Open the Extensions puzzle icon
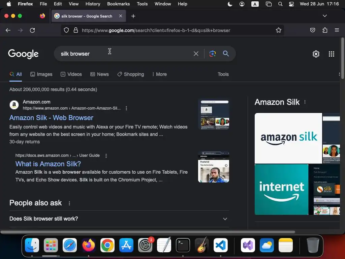 (x=325, y=30)
